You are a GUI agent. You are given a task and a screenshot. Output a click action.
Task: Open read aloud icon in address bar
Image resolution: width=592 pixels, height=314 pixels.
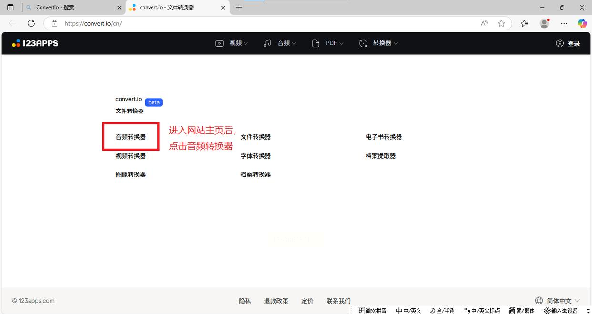point(484,23)
